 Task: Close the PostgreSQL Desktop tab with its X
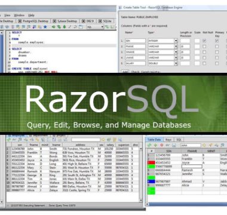(x=20, y=21)
